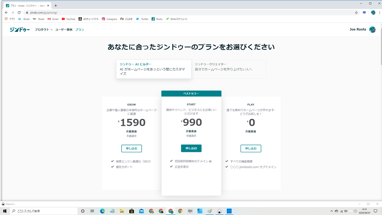Open a new browser tab with plus
This screenshot has height=215, width=382.
56,5
